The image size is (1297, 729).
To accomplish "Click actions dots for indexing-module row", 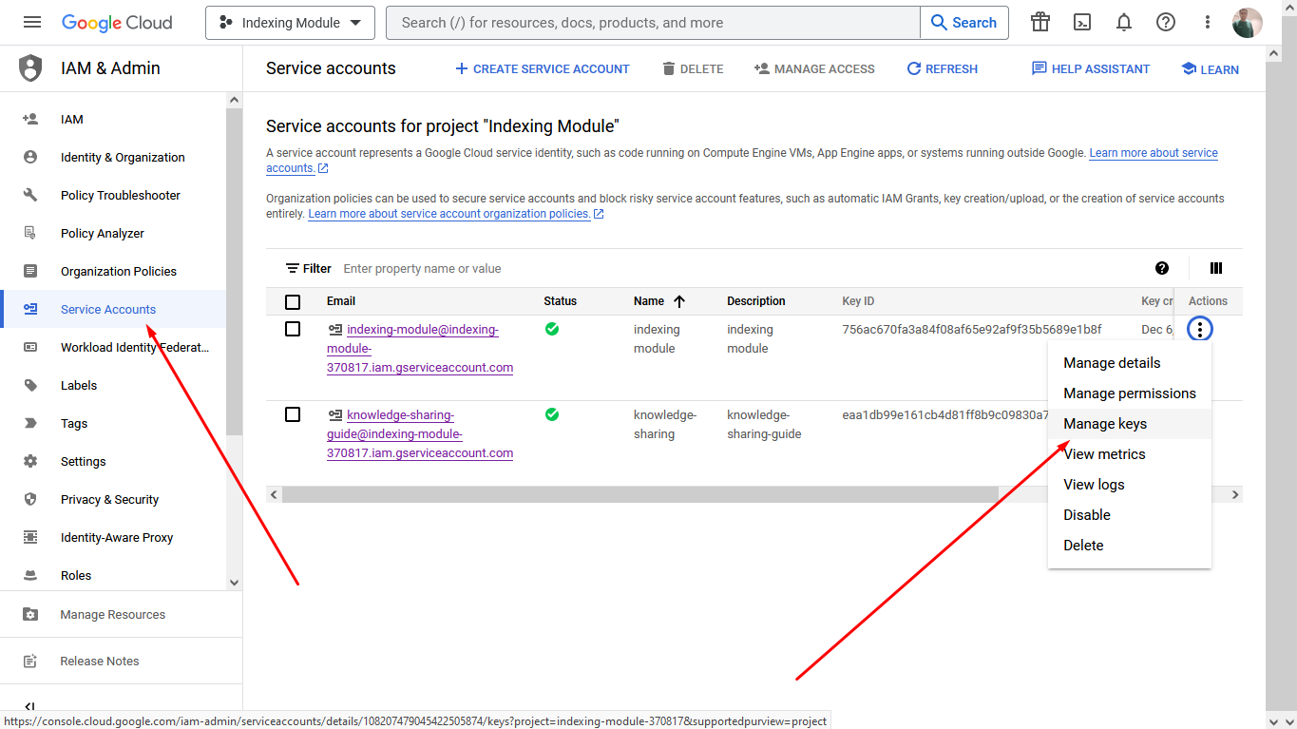I will click(x=1200, y=330).
